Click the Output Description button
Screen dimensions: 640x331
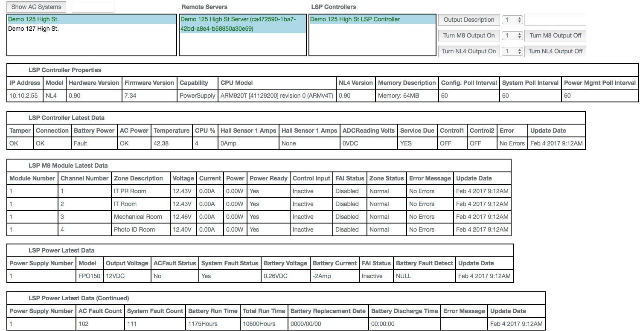468,20
